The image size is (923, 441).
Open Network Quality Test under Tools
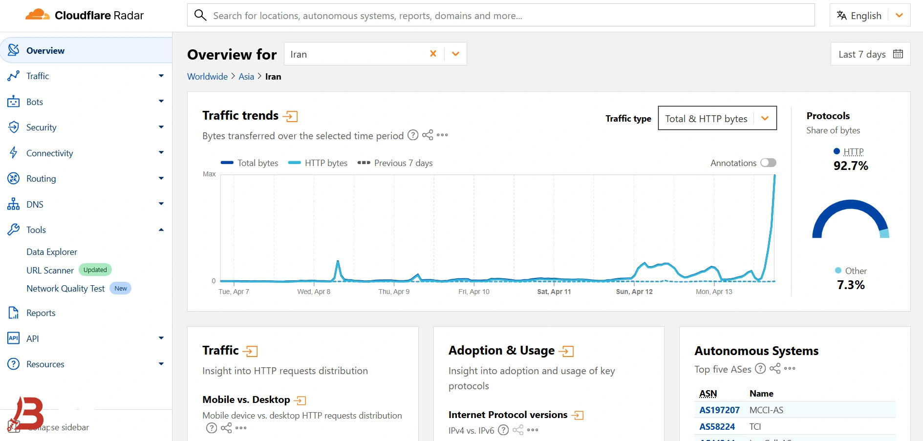[65, 289]
